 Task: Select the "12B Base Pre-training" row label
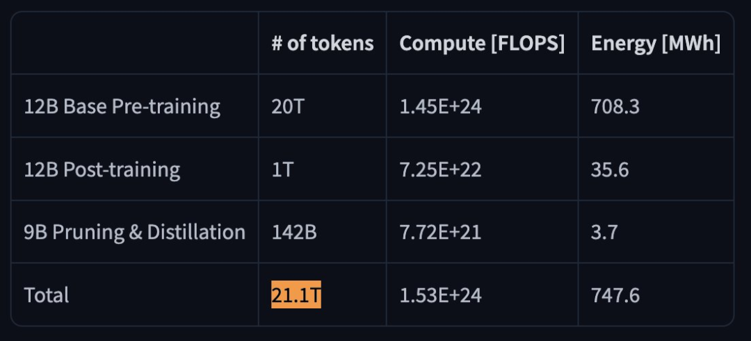122,106
